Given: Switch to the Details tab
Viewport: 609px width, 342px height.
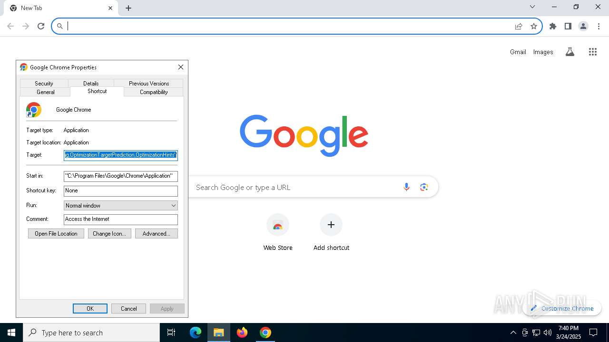Looking at the screenshot, I should point(91,83).
